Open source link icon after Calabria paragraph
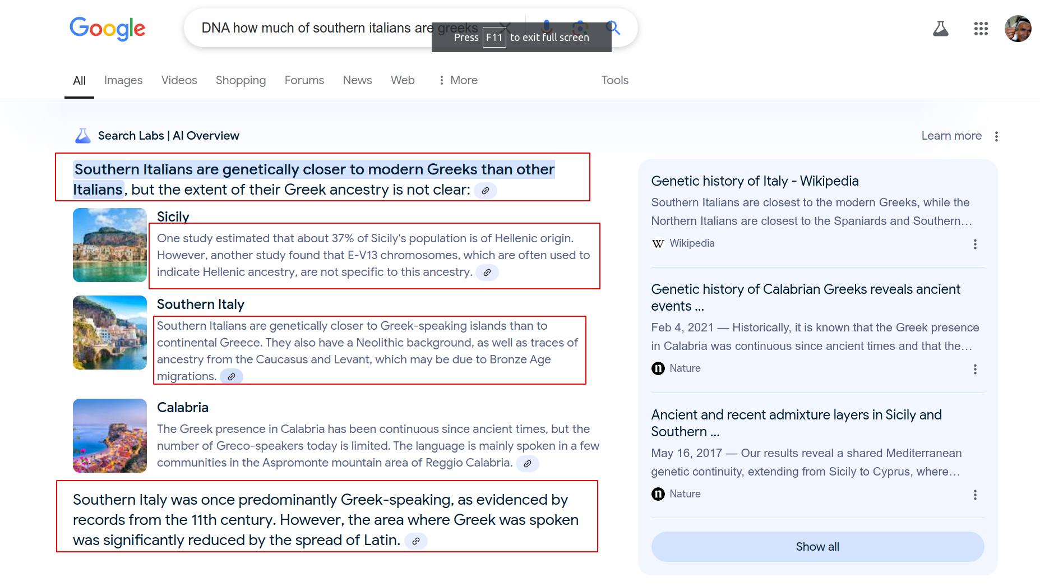The height and width of the screenshot is (586, 1040). point(527,464)
